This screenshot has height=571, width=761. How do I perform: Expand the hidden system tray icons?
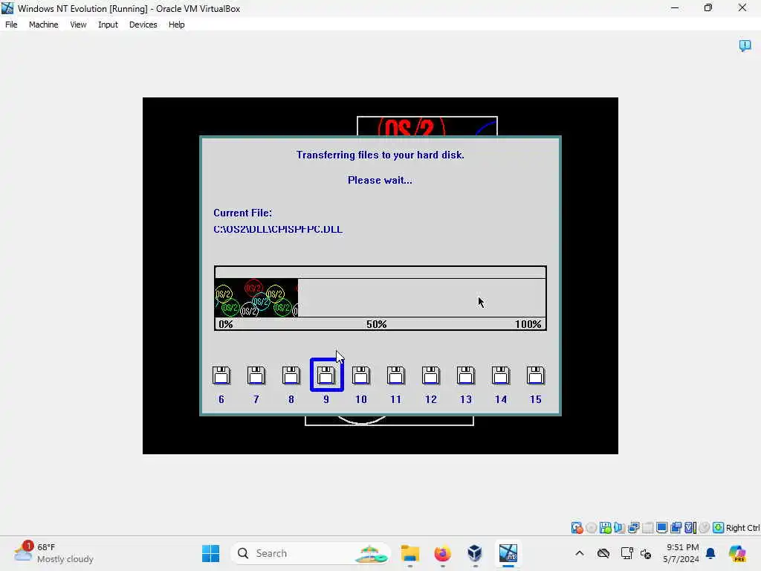point(580,553)
